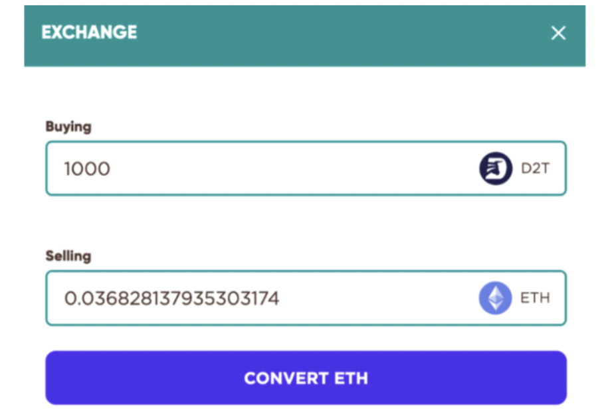Click the ETH amount box border area
614x418 pixels.
(x=306, y=298)
